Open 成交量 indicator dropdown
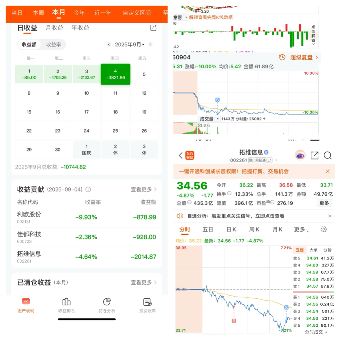The height and width of the screenshot is (341, 341). (x=209, y=119)
